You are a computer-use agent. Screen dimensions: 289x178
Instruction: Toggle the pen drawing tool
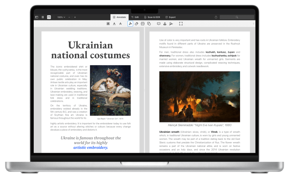(x=130, y=24)
